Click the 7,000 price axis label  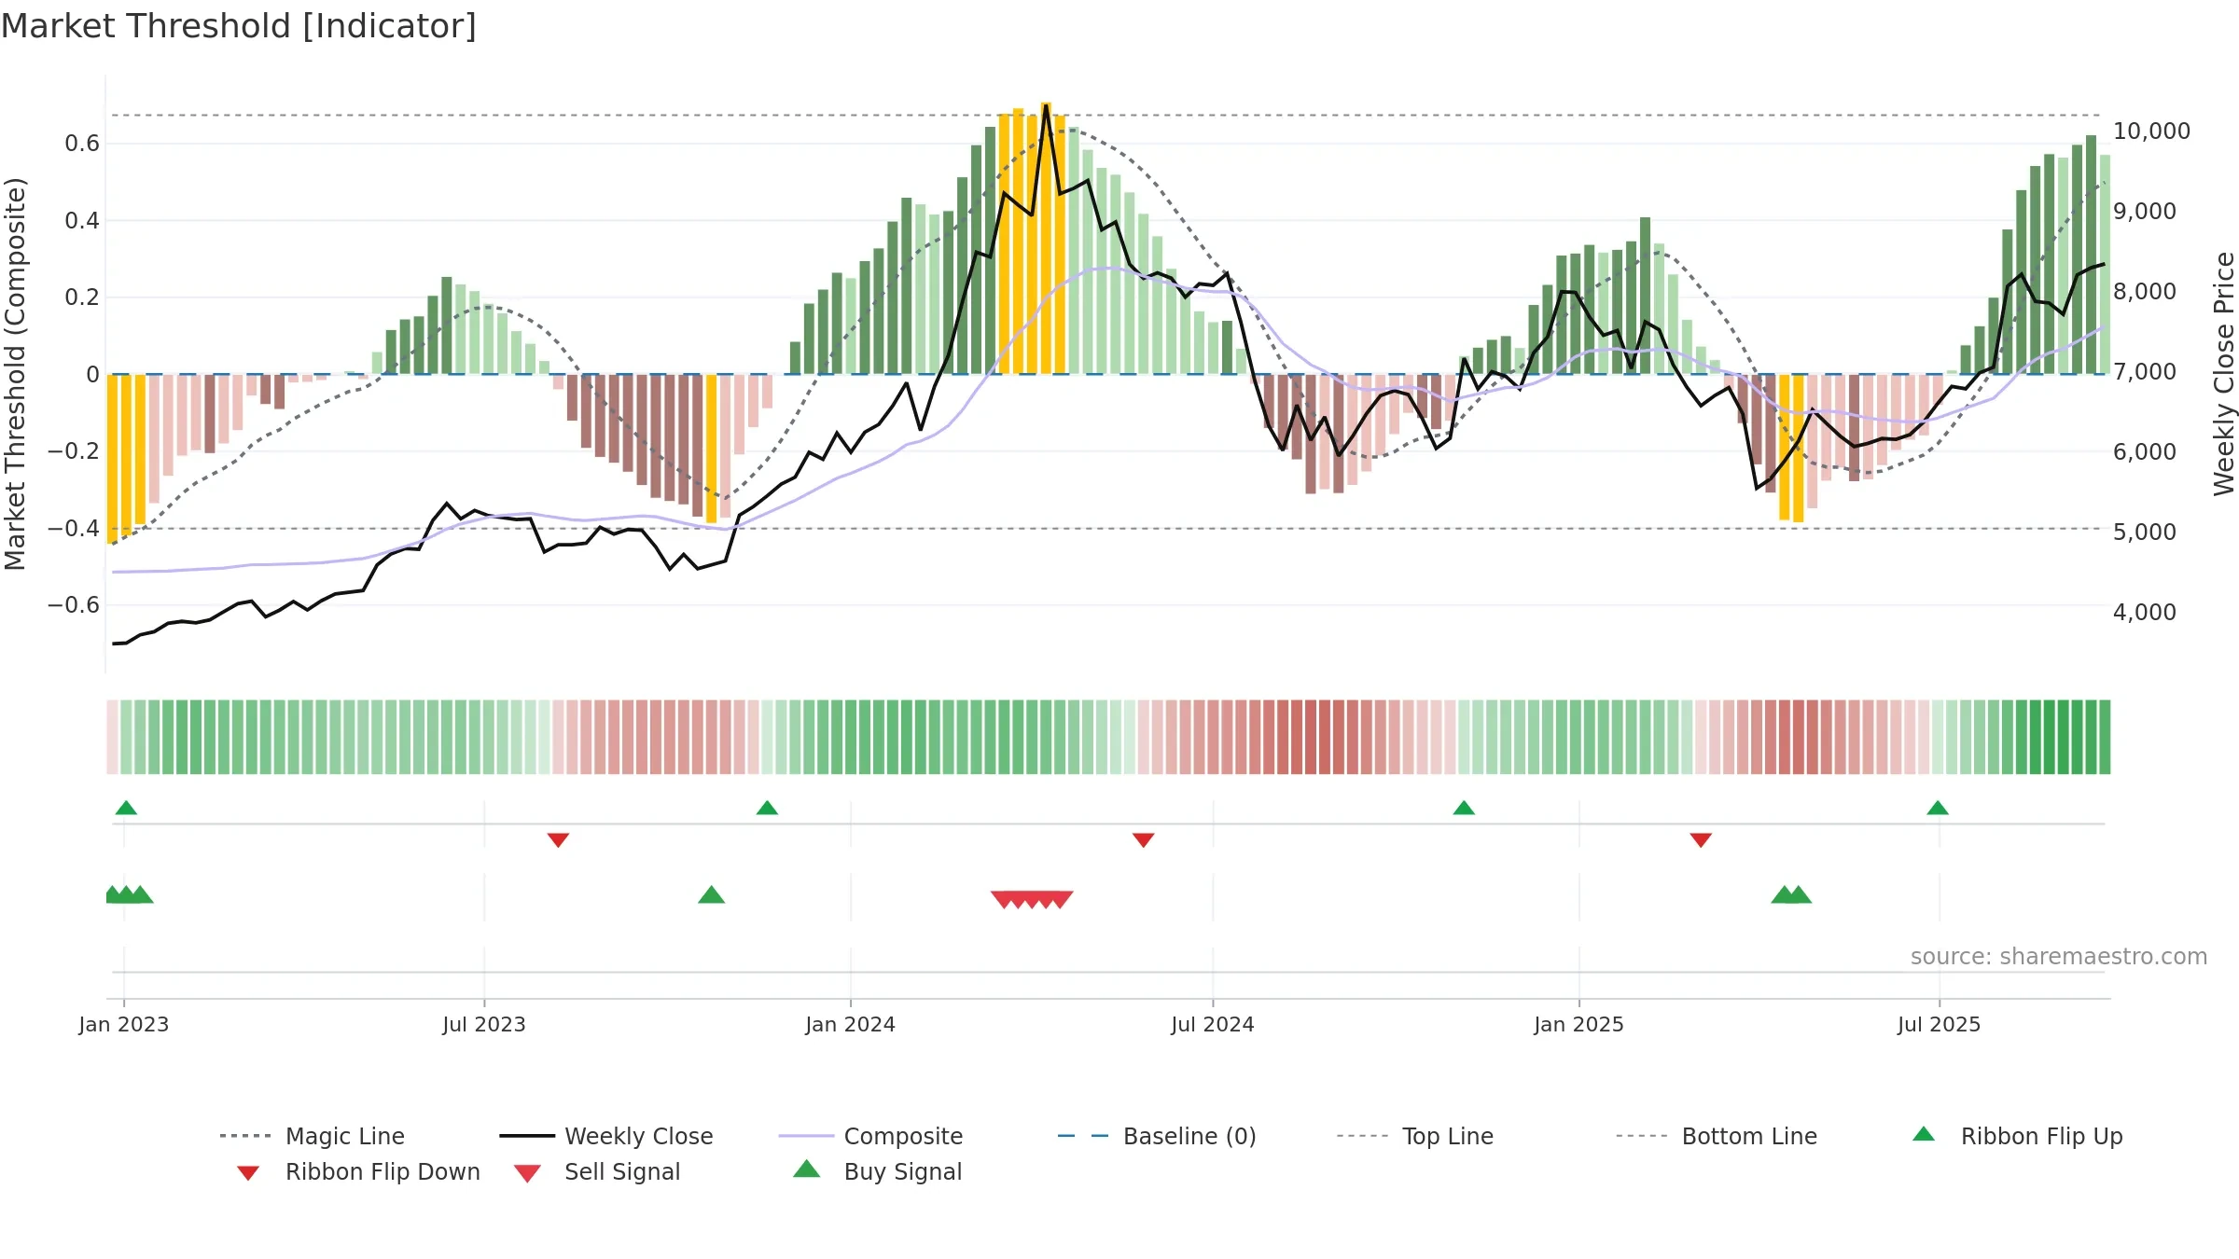point(2144,372)
